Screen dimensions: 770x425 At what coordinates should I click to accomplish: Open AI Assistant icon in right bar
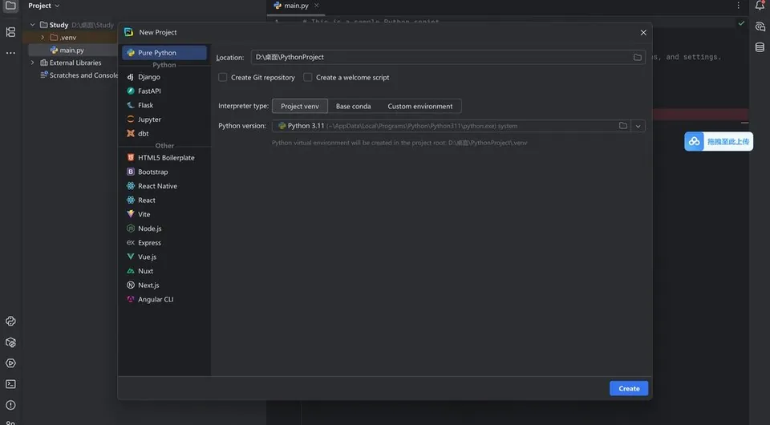[x=760, y=26]
